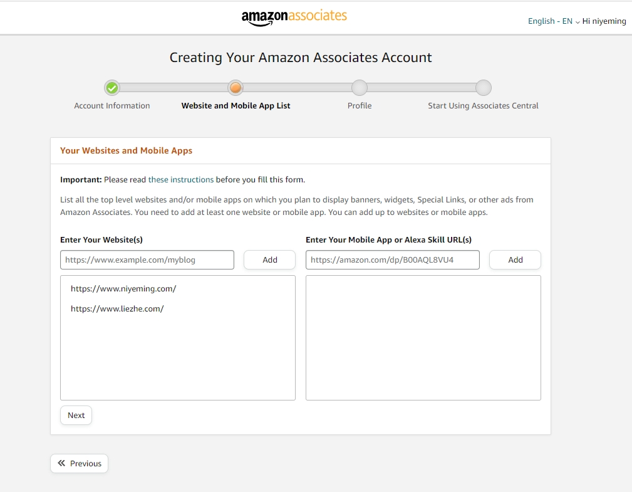632x492 pixels.
Task: Go forward with the Next button
Action: [x=76, y=416]
